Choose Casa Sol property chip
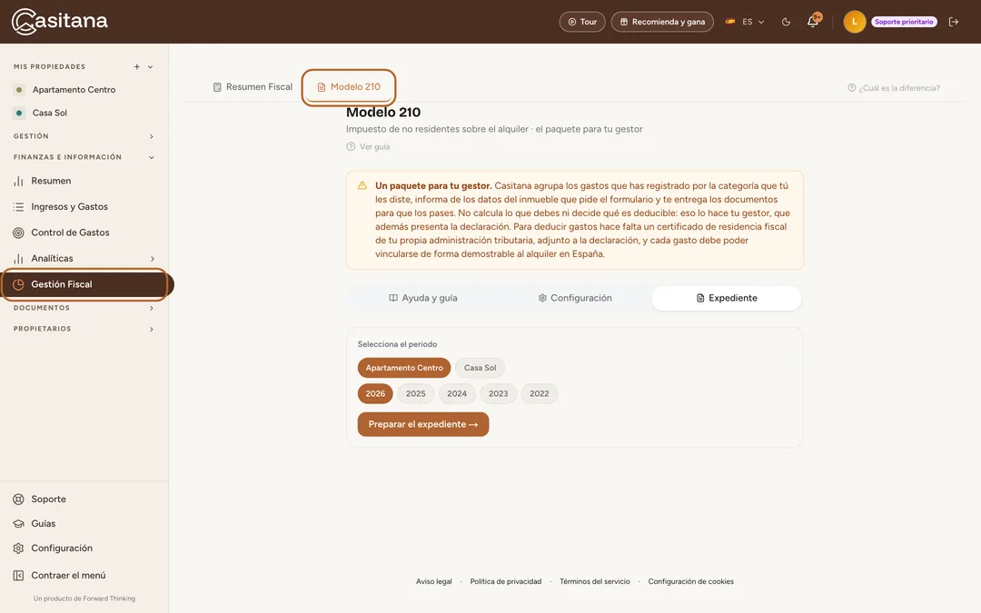 (x=480, y=368)
